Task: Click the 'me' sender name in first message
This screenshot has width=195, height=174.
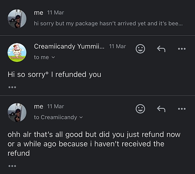Action: click(x=39, y=13)
